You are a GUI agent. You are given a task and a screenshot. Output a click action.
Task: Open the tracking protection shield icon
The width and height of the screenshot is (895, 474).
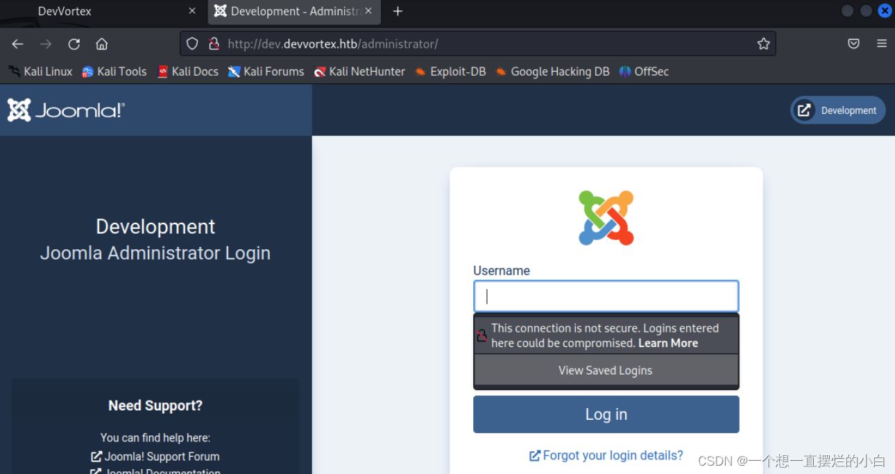pos(191,43)
